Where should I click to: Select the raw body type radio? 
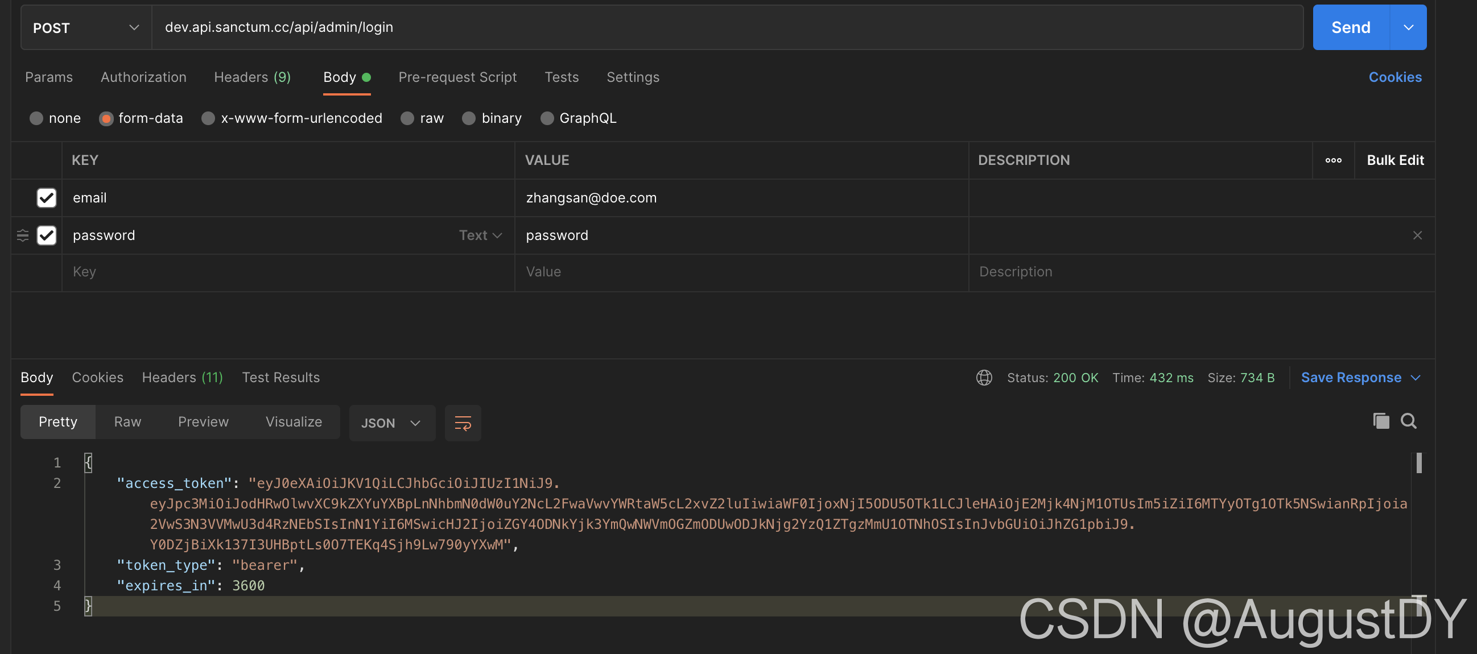tap(407, 118)
